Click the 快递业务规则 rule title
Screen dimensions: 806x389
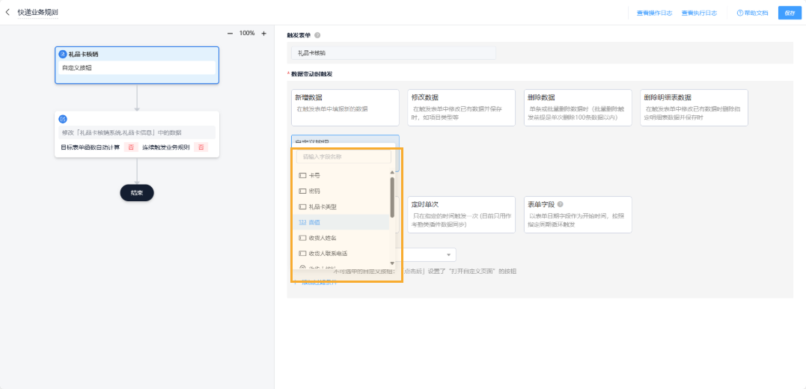38,12
